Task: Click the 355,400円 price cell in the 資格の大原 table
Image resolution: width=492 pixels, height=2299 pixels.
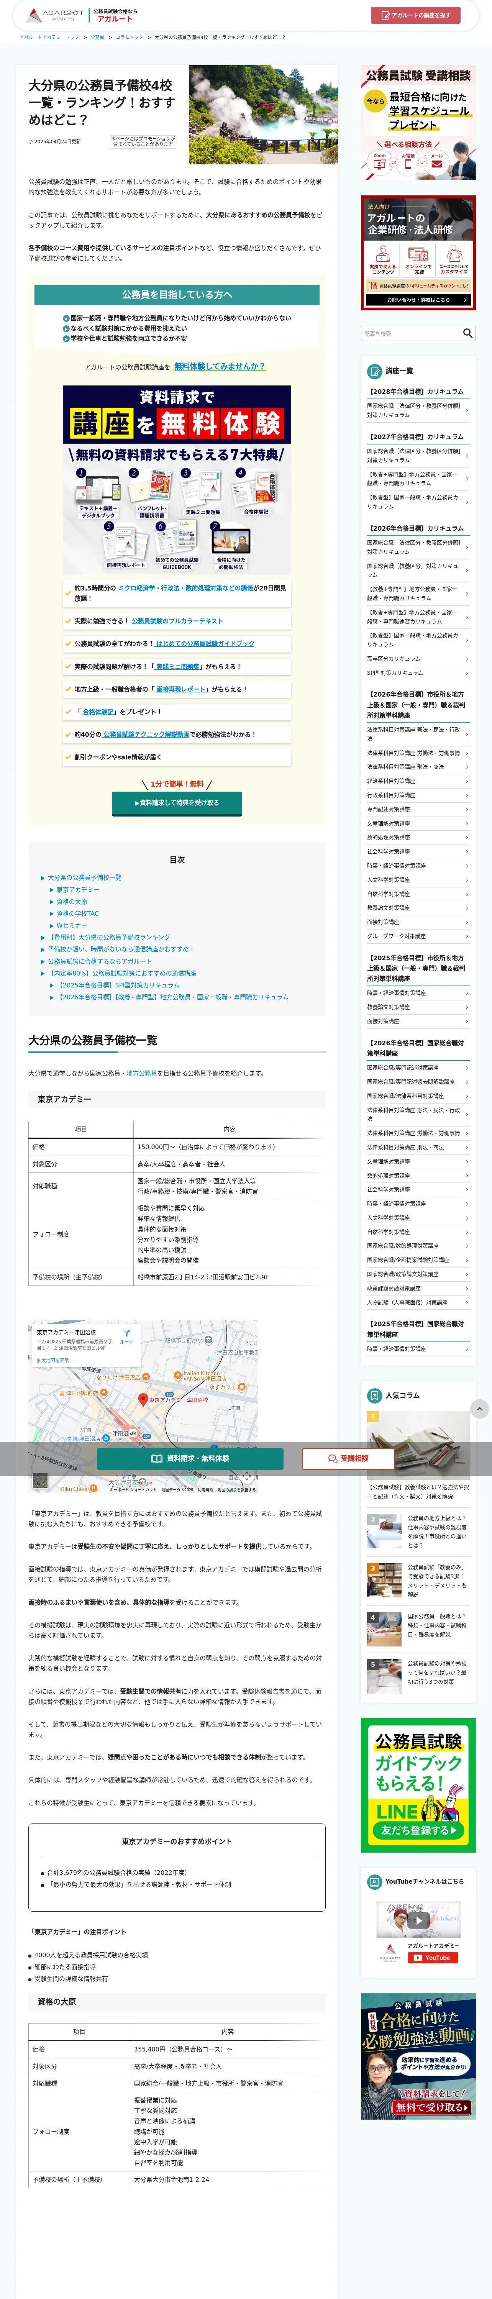Action: point(228,2049)
